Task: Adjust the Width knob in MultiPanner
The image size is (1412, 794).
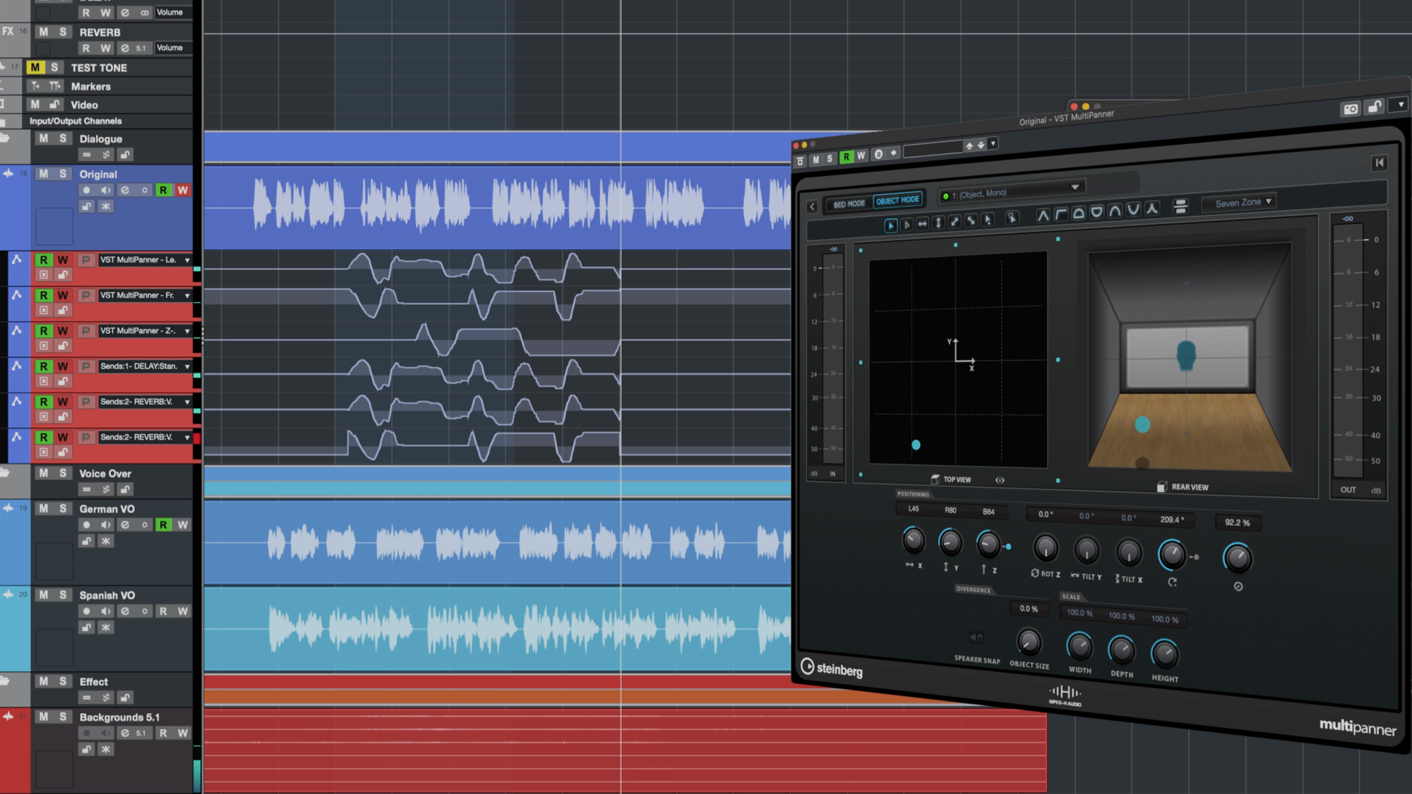Action: tap(1079, 646)
